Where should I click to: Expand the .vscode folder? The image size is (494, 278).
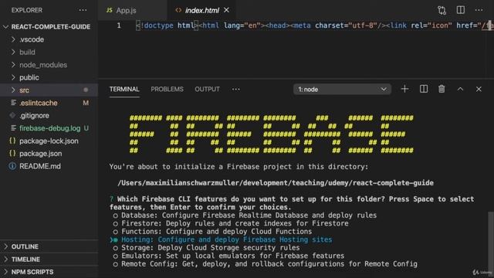tap(13, 39)
